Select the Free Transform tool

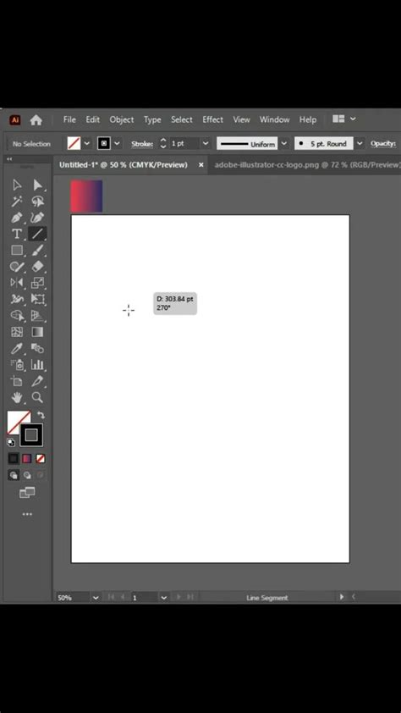click(37, 299)
